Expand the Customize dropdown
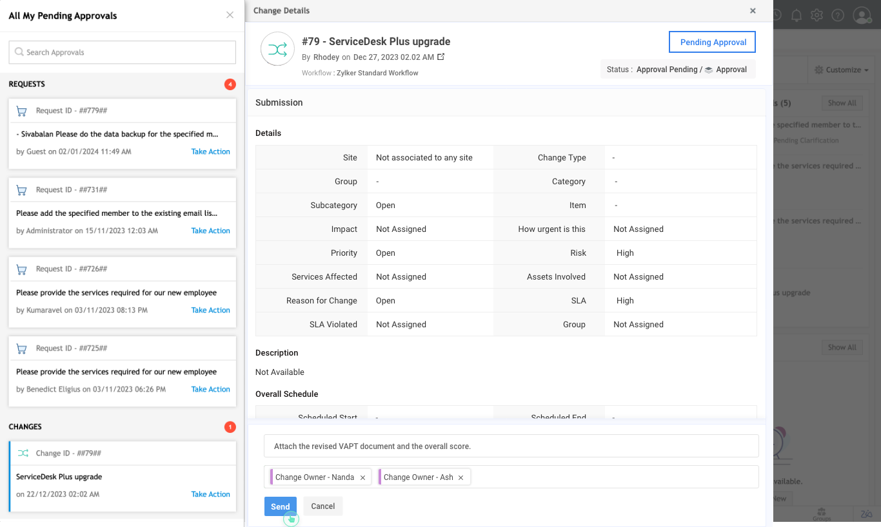The height and width of the screenshot is (527, 881). pyautogui.click(x=841, y=70)
